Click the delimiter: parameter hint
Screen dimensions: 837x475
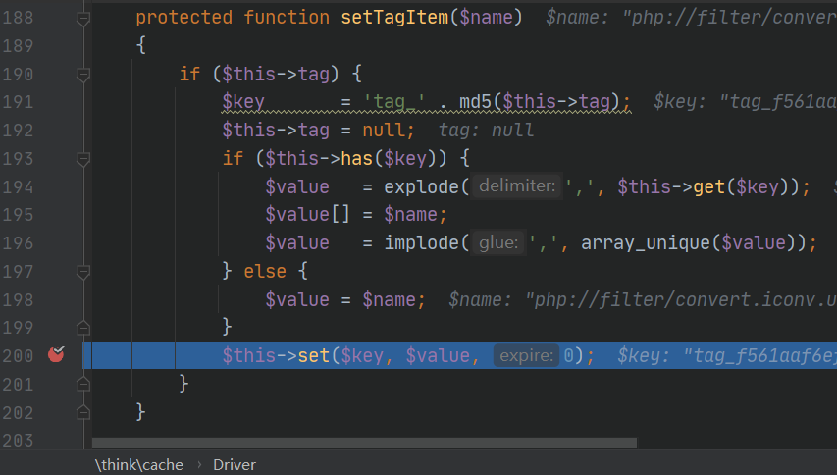tap(517, 186)
